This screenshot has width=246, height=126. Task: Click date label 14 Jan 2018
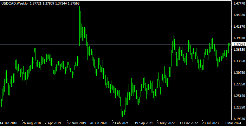point(9,123)
